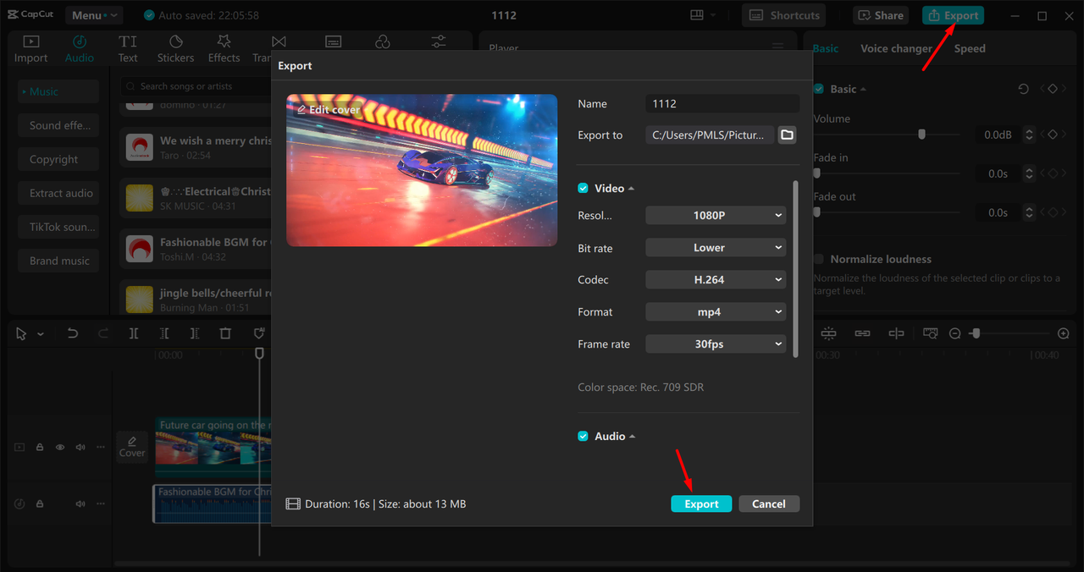The image size is (1084, 572).
Task: Select the Brand music category
Action: pyautogui.click(x=58, y=261)
